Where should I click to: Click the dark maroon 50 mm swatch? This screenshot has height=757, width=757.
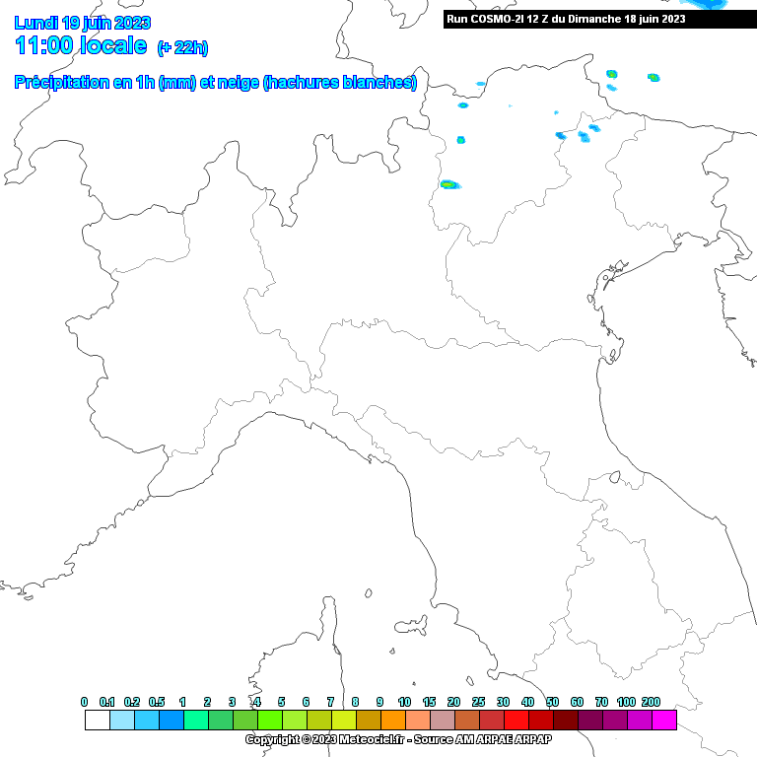point(566,720)
